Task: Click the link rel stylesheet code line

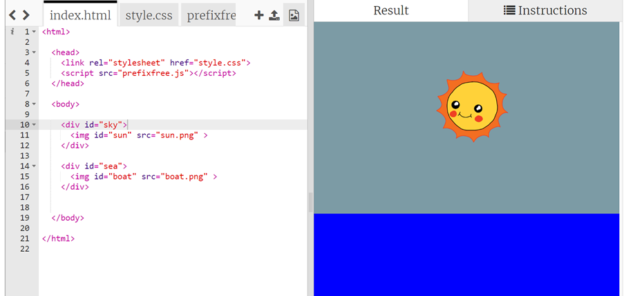Action: pos(155,63)
